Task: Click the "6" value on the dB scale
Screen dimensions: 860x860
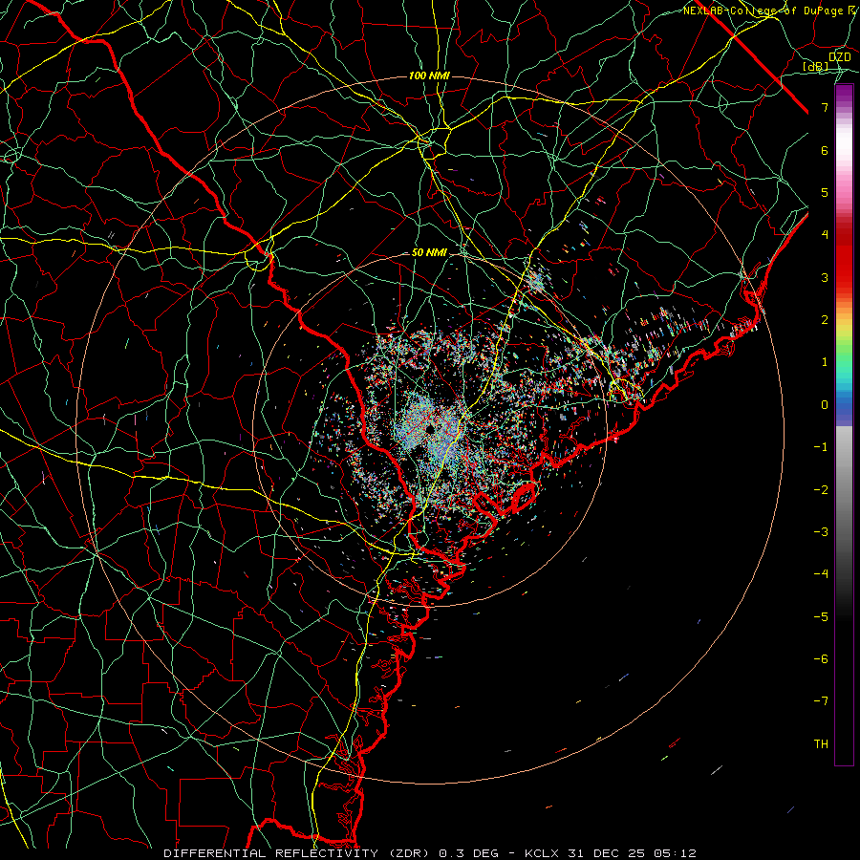Action: (825, 150)
